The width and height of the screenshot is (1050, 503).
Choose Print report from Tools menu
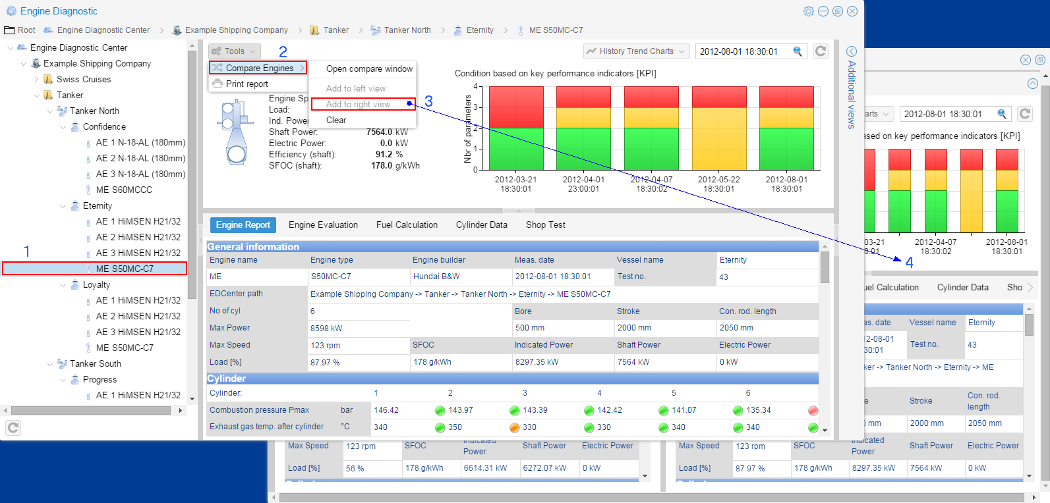click(247, 84)
